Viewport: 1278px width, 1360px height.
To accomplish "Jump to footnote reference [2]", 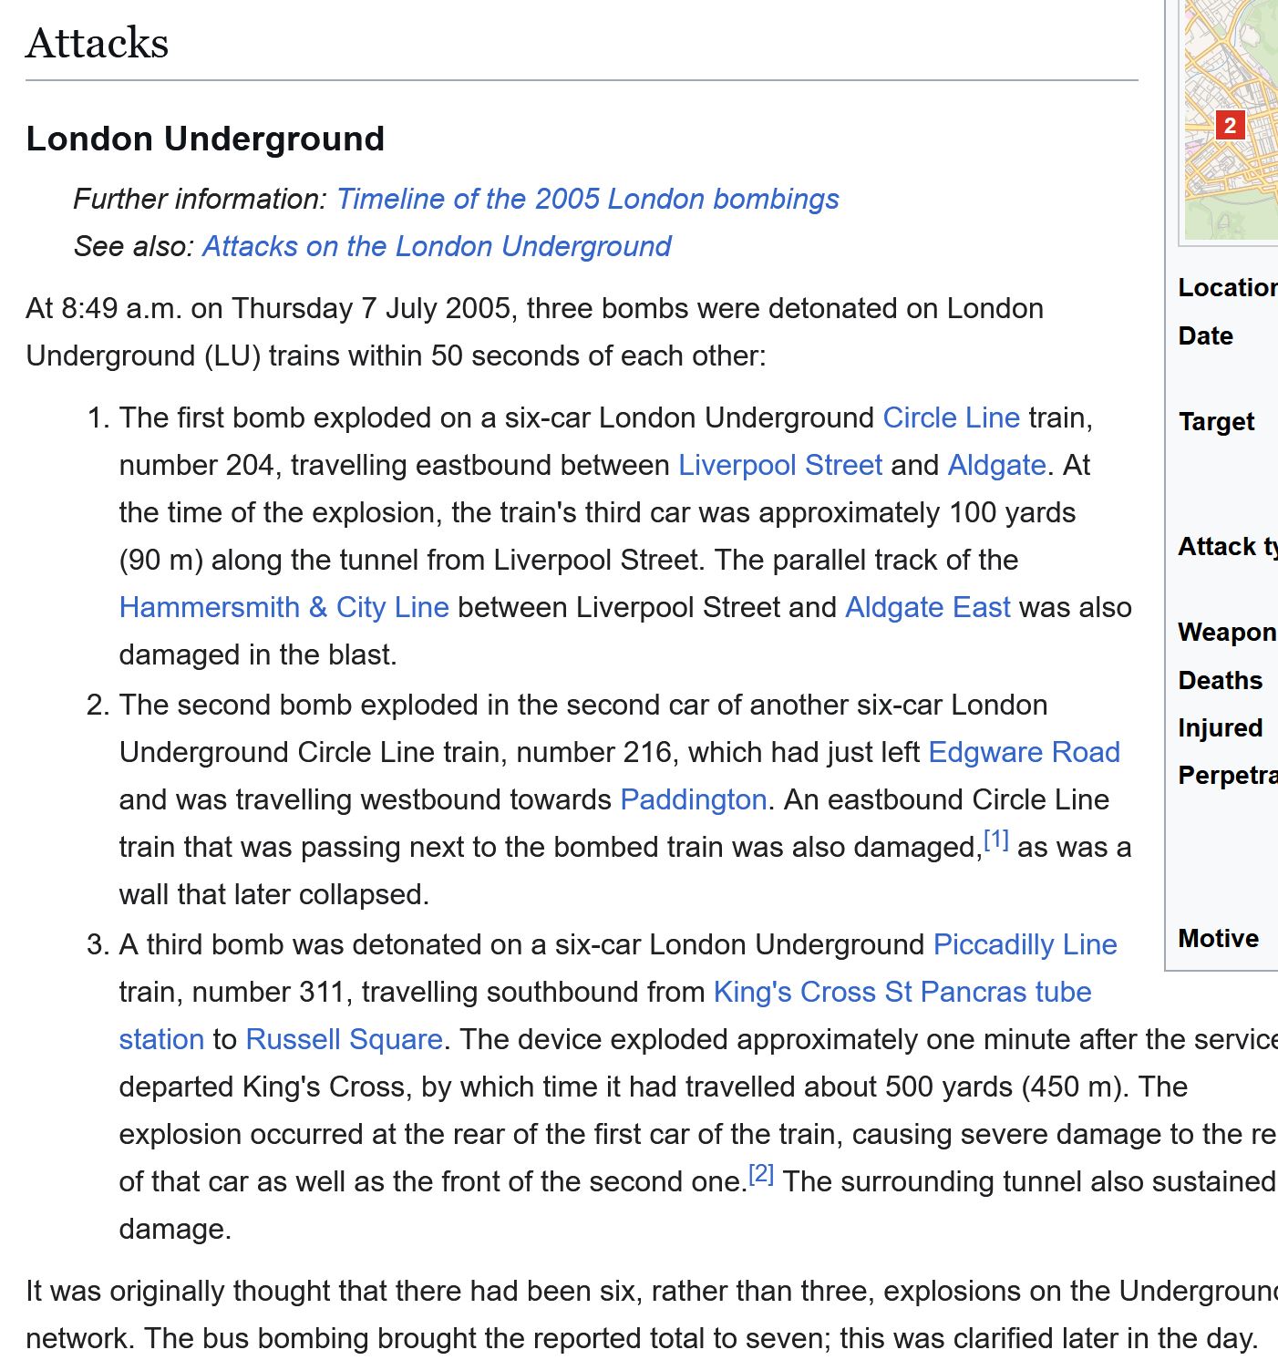I will (761, 1174).
